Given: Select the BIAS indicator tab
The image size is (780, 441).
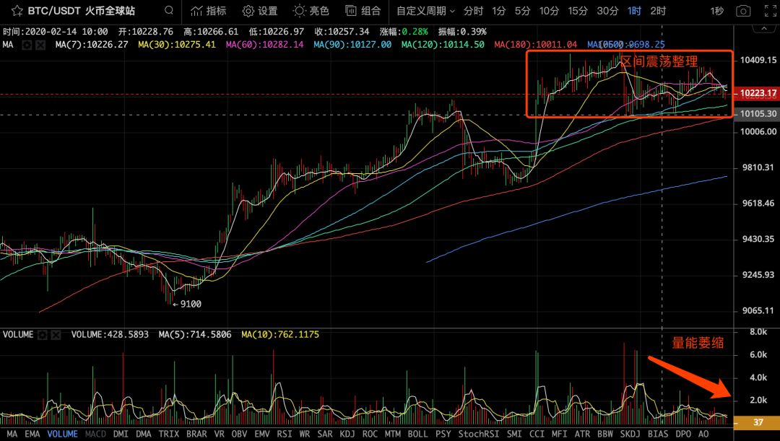Looking at the screenshot, I should pos(658,434).
